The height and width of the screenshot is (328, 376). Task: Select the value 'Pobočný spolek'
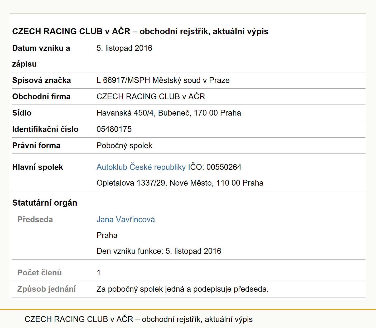pyautogui.click(x=124, y=146)
